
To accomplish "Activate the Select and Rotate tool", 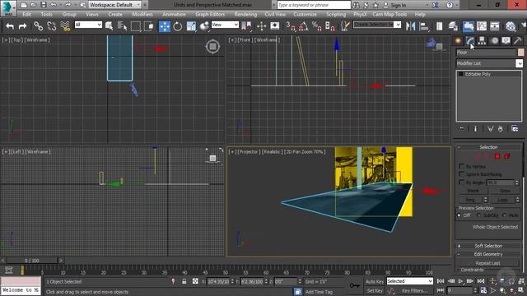I will pos(178,26).
